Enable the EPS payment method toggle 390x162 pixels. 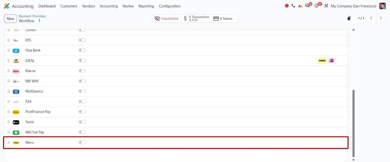click(82, 40)
